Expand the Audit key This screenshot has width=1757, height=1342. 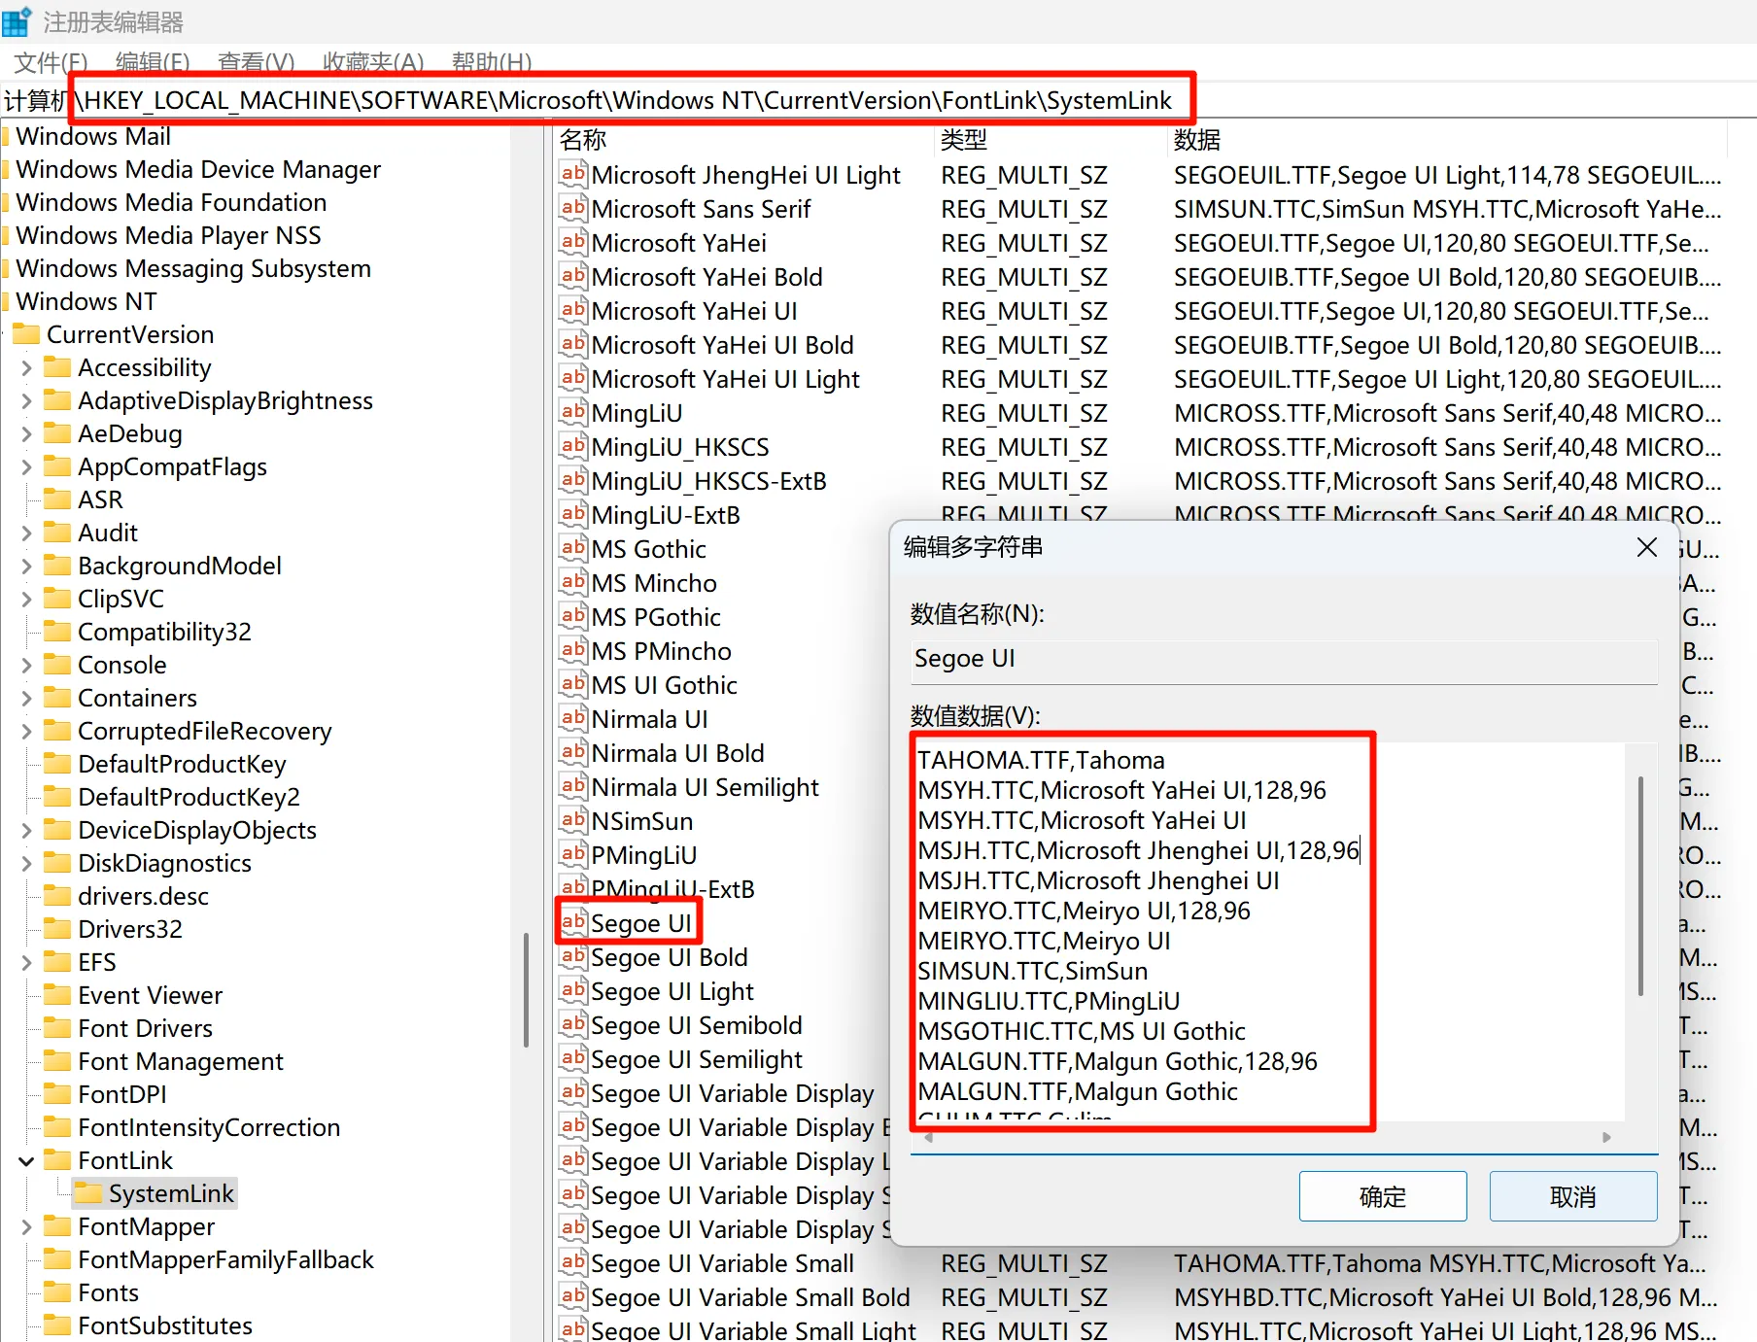pos(26,533)
